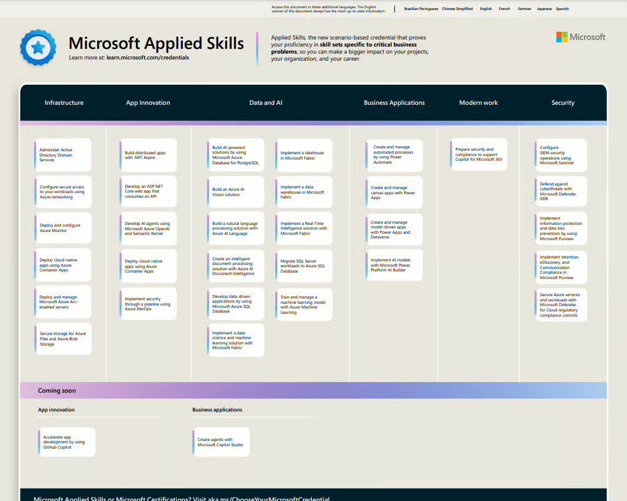Click the Applied Skills blue star badge

click(x=38, y=47)
